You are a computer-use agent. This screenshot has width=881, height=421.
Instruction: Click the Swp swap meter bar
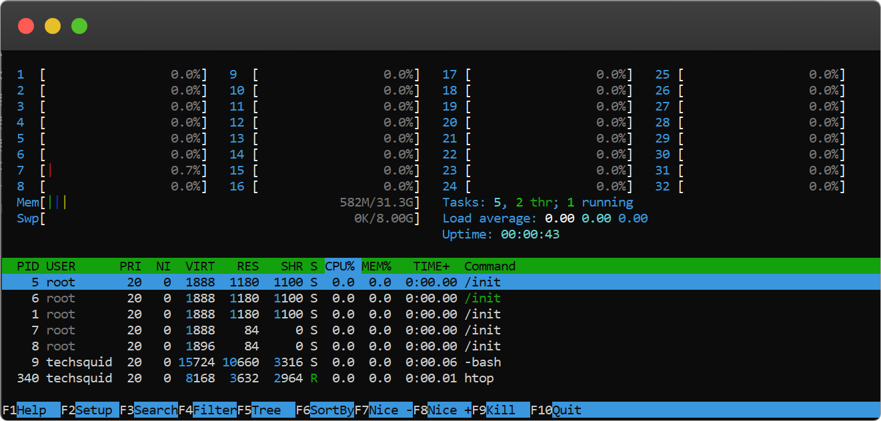pos(219,218)
